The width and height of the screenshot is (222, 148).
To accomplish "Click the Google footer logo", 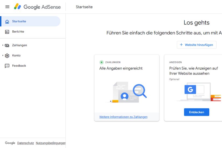I will pos(10,143).
